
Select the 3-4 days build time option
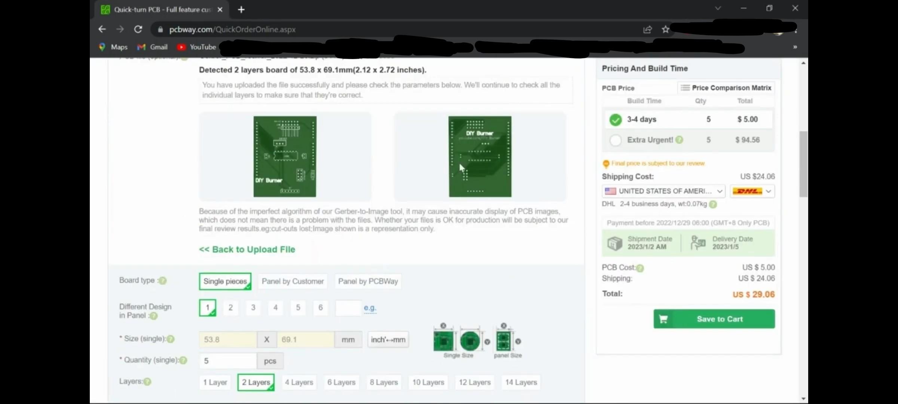[x=616, y=119]
